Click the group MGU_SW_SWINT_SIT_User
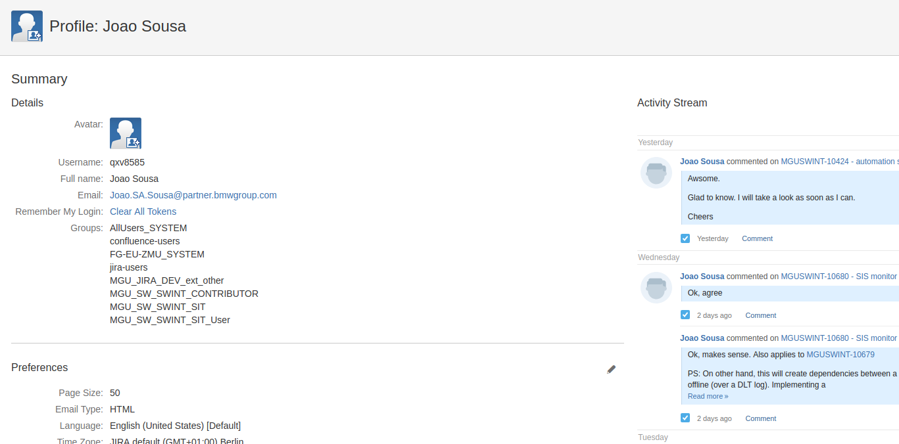 pyautogui.click(x=170, y=320)
